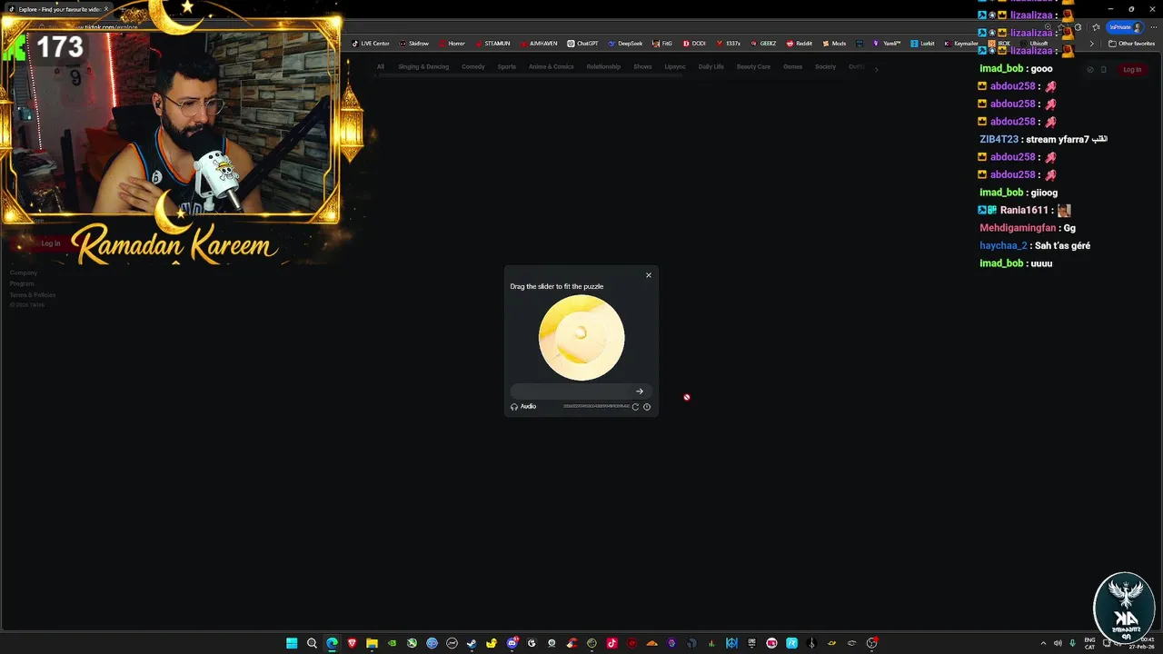Open the 1337x bookmark
Screen dimensions: 1163x654
[729, 44]
